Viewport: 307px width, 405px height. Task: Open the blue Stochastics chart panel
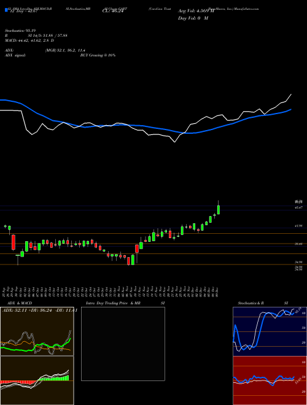click(270, 331)
